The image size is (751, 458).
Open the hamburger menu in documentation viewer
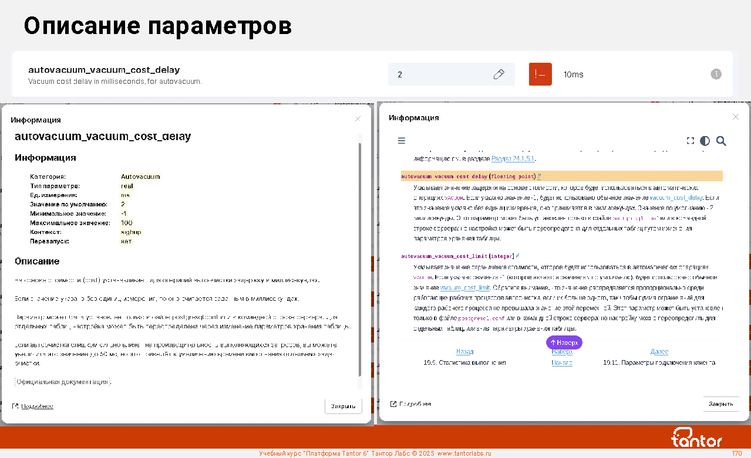tap(402, 141)
